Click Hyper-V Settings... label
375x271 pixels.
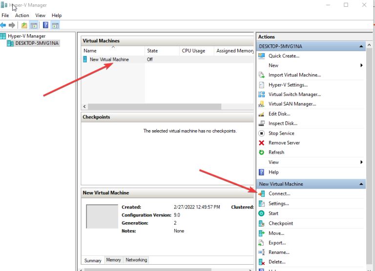click(x=288, y=85)
